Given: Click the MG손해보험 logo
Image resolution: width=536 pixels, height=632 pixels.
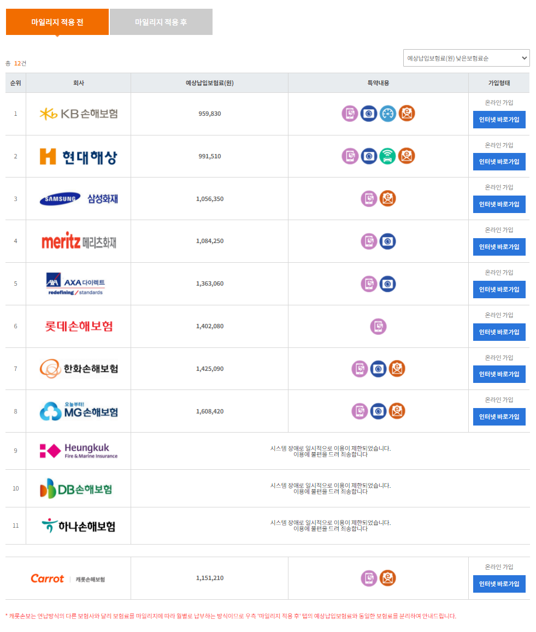Looking at the screenshot, I should [x=79, y=411].
